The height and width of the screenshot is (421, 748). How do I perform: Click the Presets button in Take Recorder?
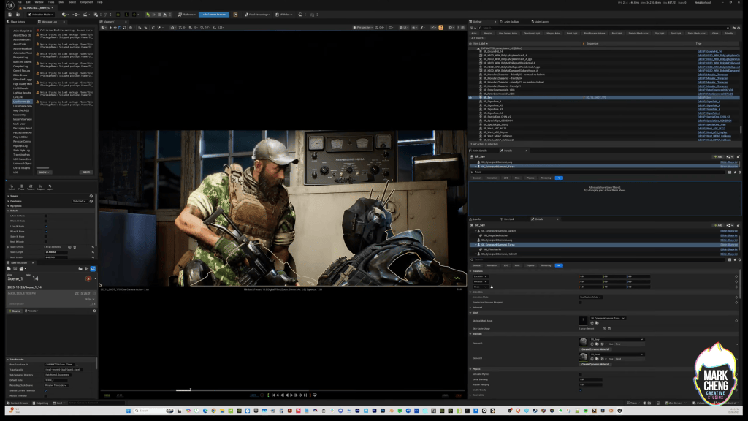31,311
